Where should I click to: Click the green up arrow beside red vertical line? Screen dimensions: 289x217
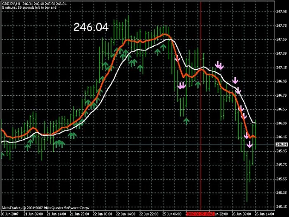(x=198, y=85)
